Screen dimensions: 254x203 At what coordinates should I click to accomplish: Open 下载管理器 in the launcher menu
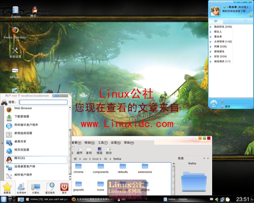click(x=36, y=118)
